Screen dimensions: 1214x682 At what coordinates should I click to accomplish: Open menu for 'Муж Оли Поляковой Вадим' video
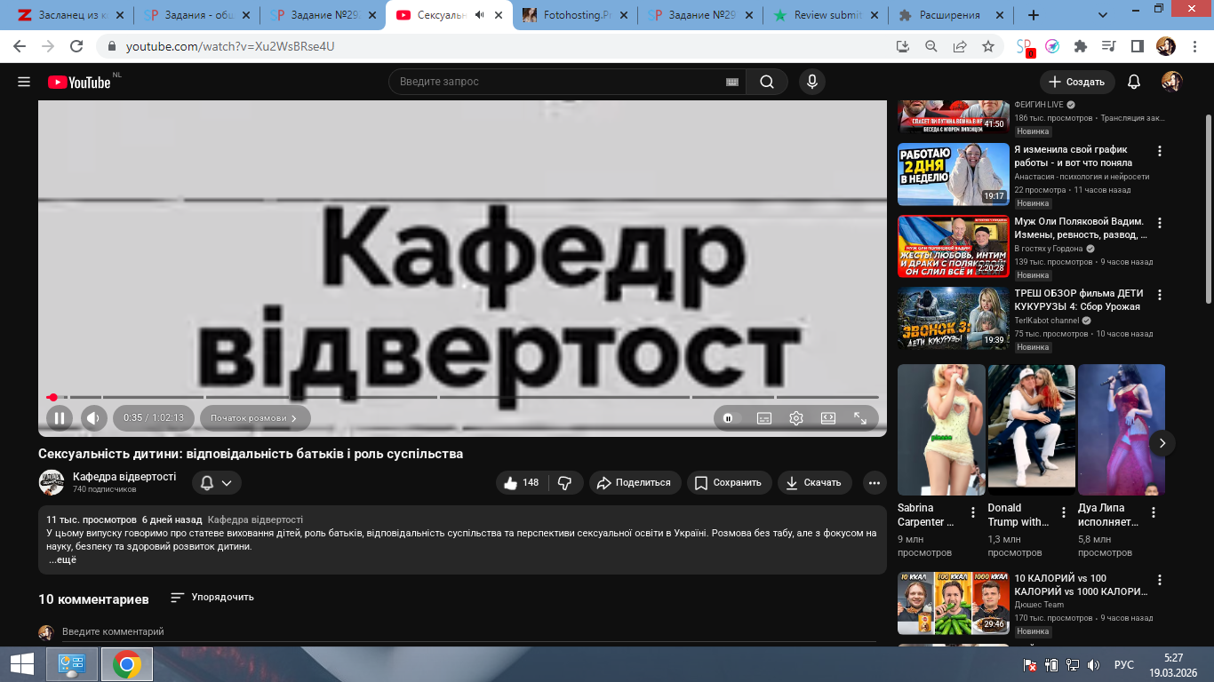[x=1160, y=223]
